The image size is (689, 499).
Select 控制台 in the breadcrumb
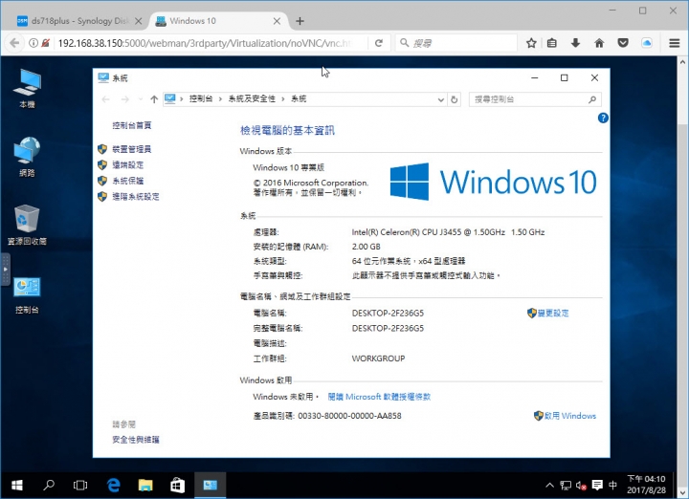[x=200, y=98]
